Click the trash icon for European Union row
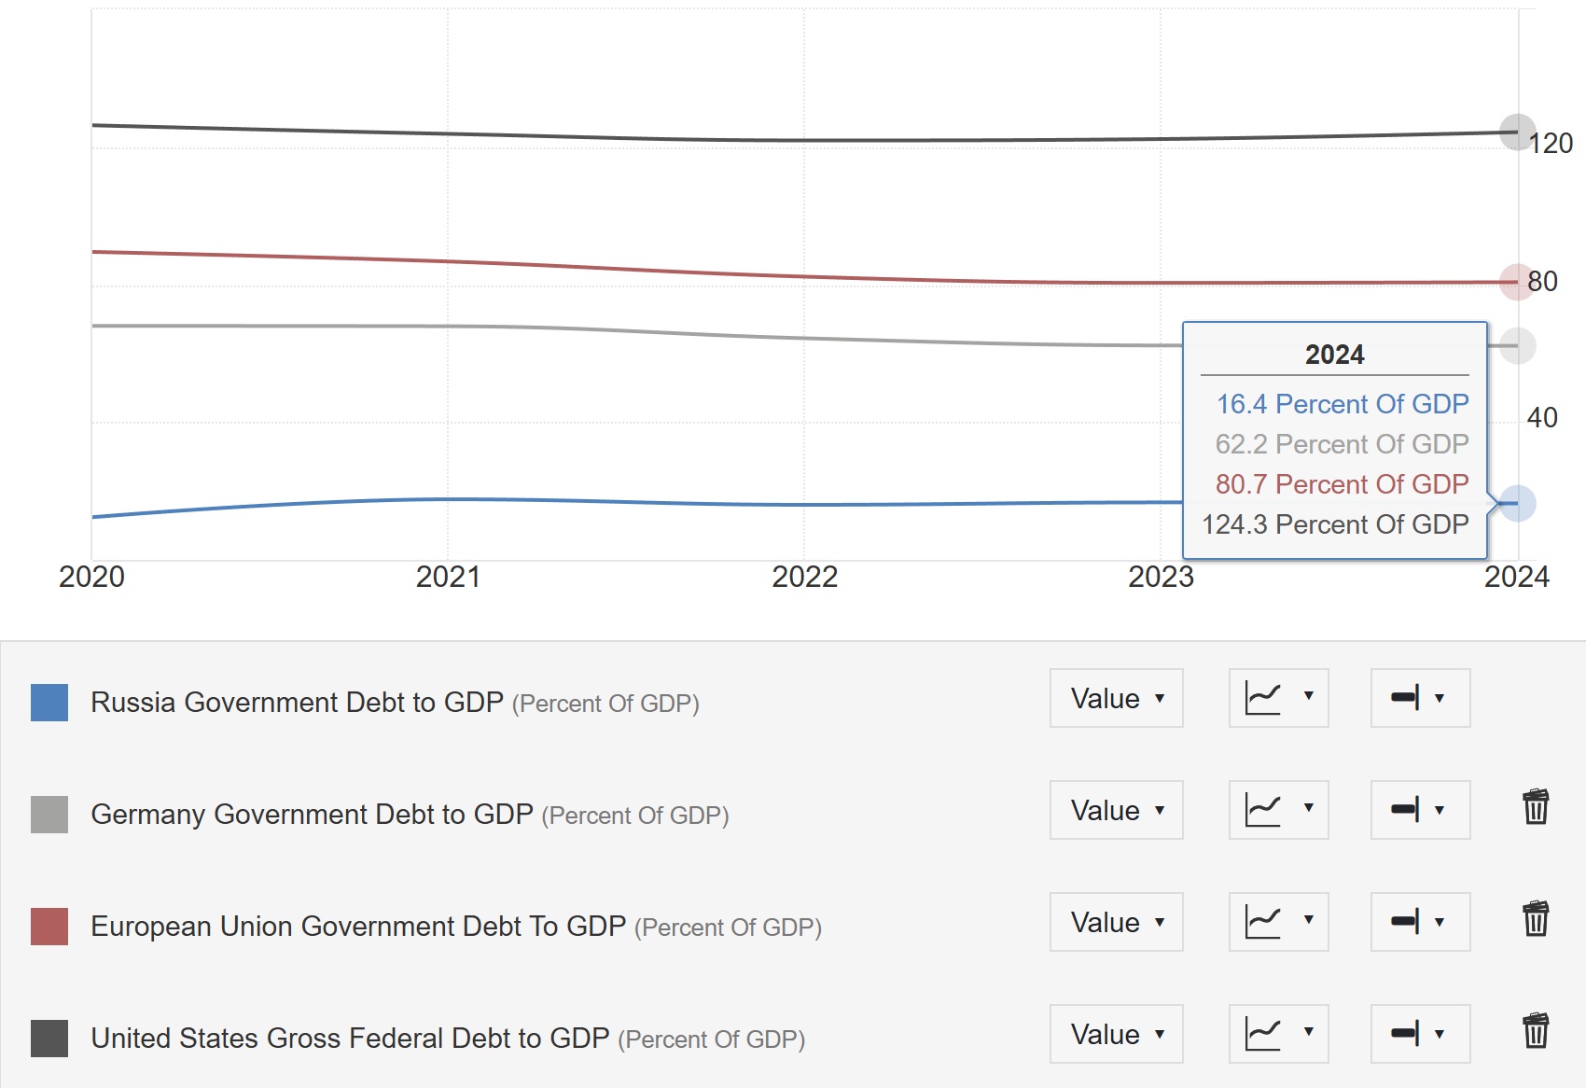 pyautogui.click(x=1537, y=920)
